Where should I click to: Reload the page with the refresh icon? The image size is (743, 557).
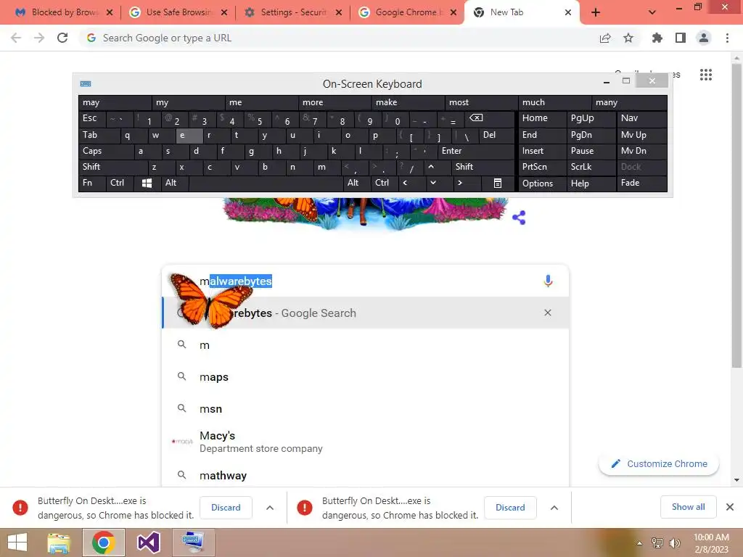[x=62, y=38]
